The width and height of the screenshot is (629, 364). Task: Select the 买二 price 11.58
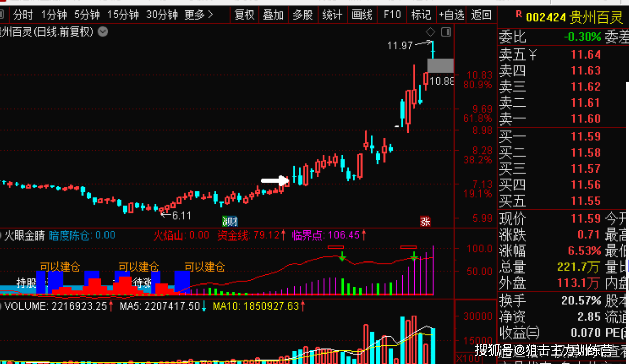pos(586,153)
